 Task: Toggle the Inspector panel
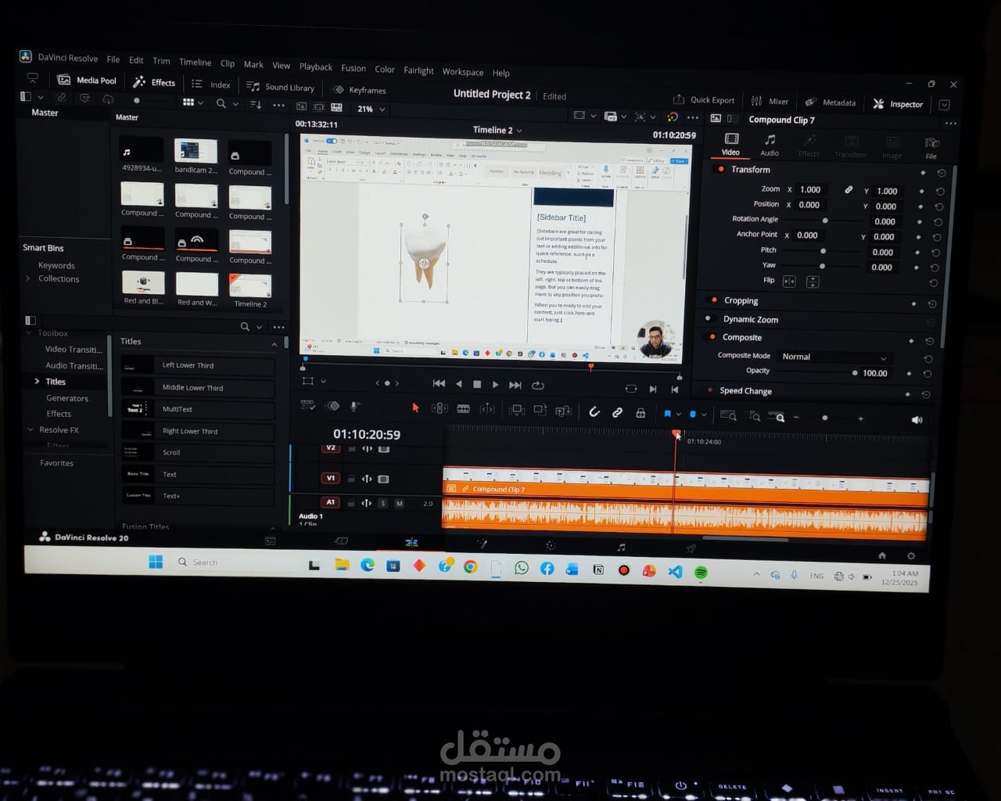click(x=898, y=104)
